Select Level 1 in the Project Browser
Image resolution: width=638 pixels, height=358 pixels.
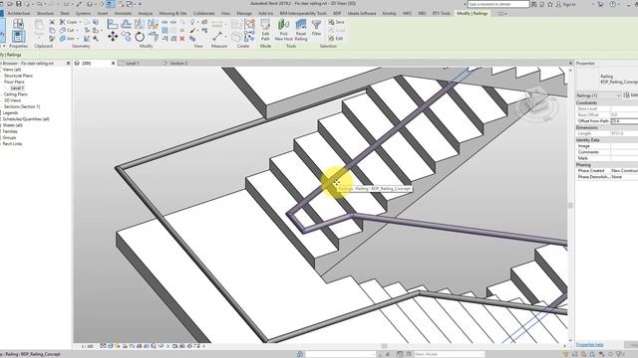pyautogui.click(x=17, y=88)
